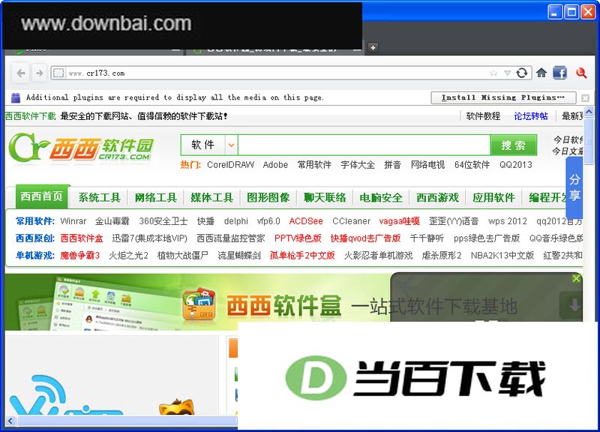Open the red magnifier search icon

pos(581,73)
